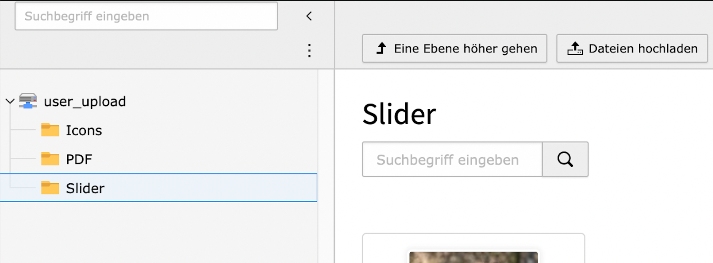Open the Icons folder label in tree
This screenshot has height=263, width=713.
[84, 131]
